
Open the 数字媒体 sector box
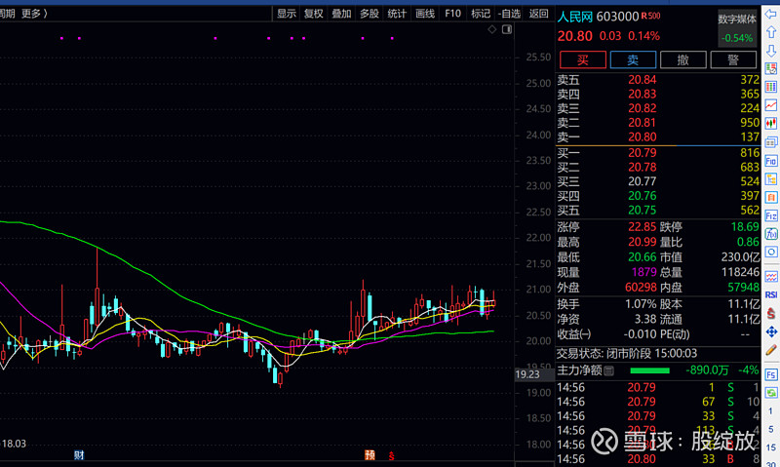point(737,28)
